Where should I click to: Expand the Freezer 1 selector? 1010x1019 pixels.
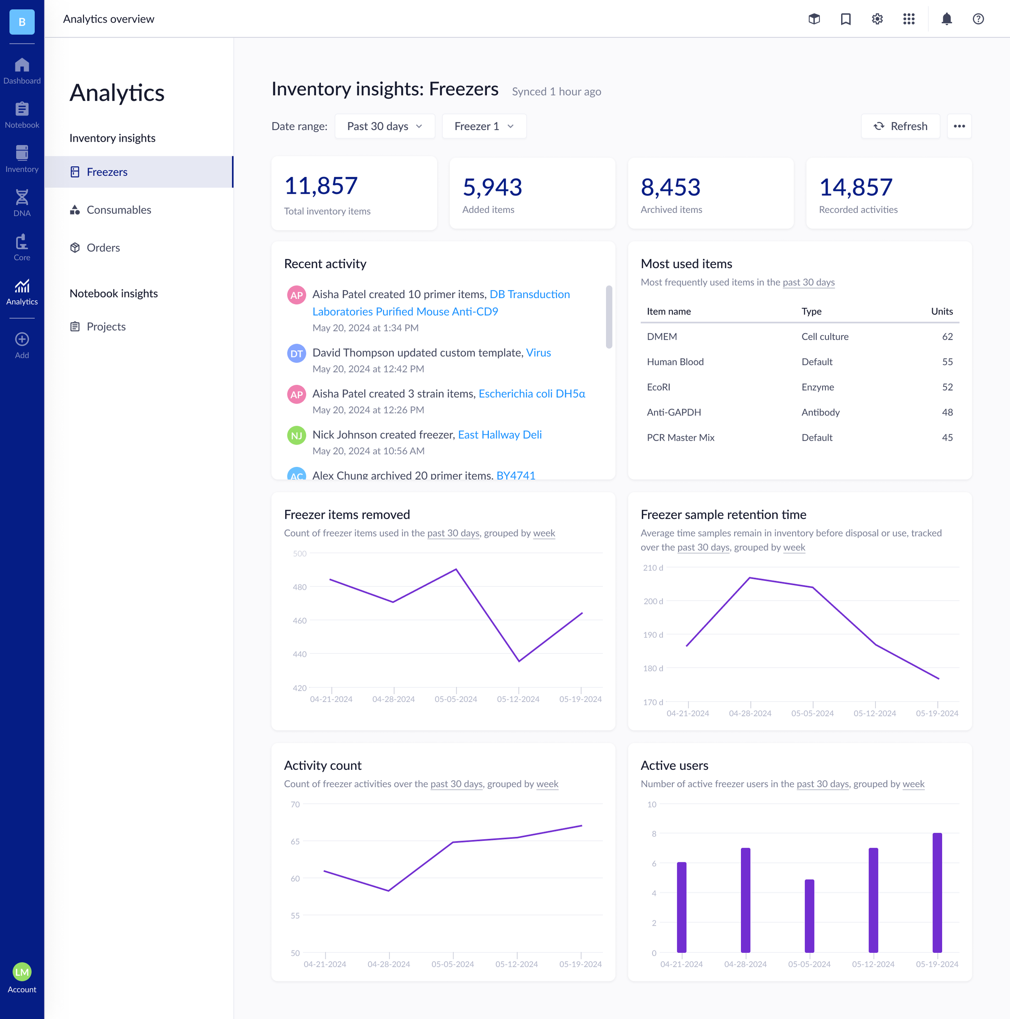pyautogui.click(x=483, y=126)
